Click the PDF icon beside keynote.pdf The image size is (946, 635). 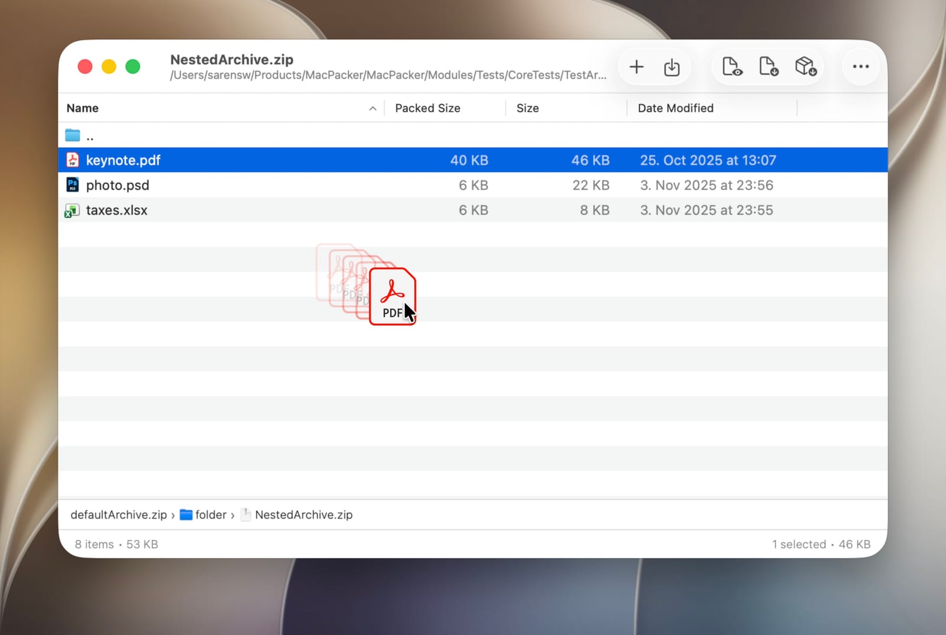point(73,160)
